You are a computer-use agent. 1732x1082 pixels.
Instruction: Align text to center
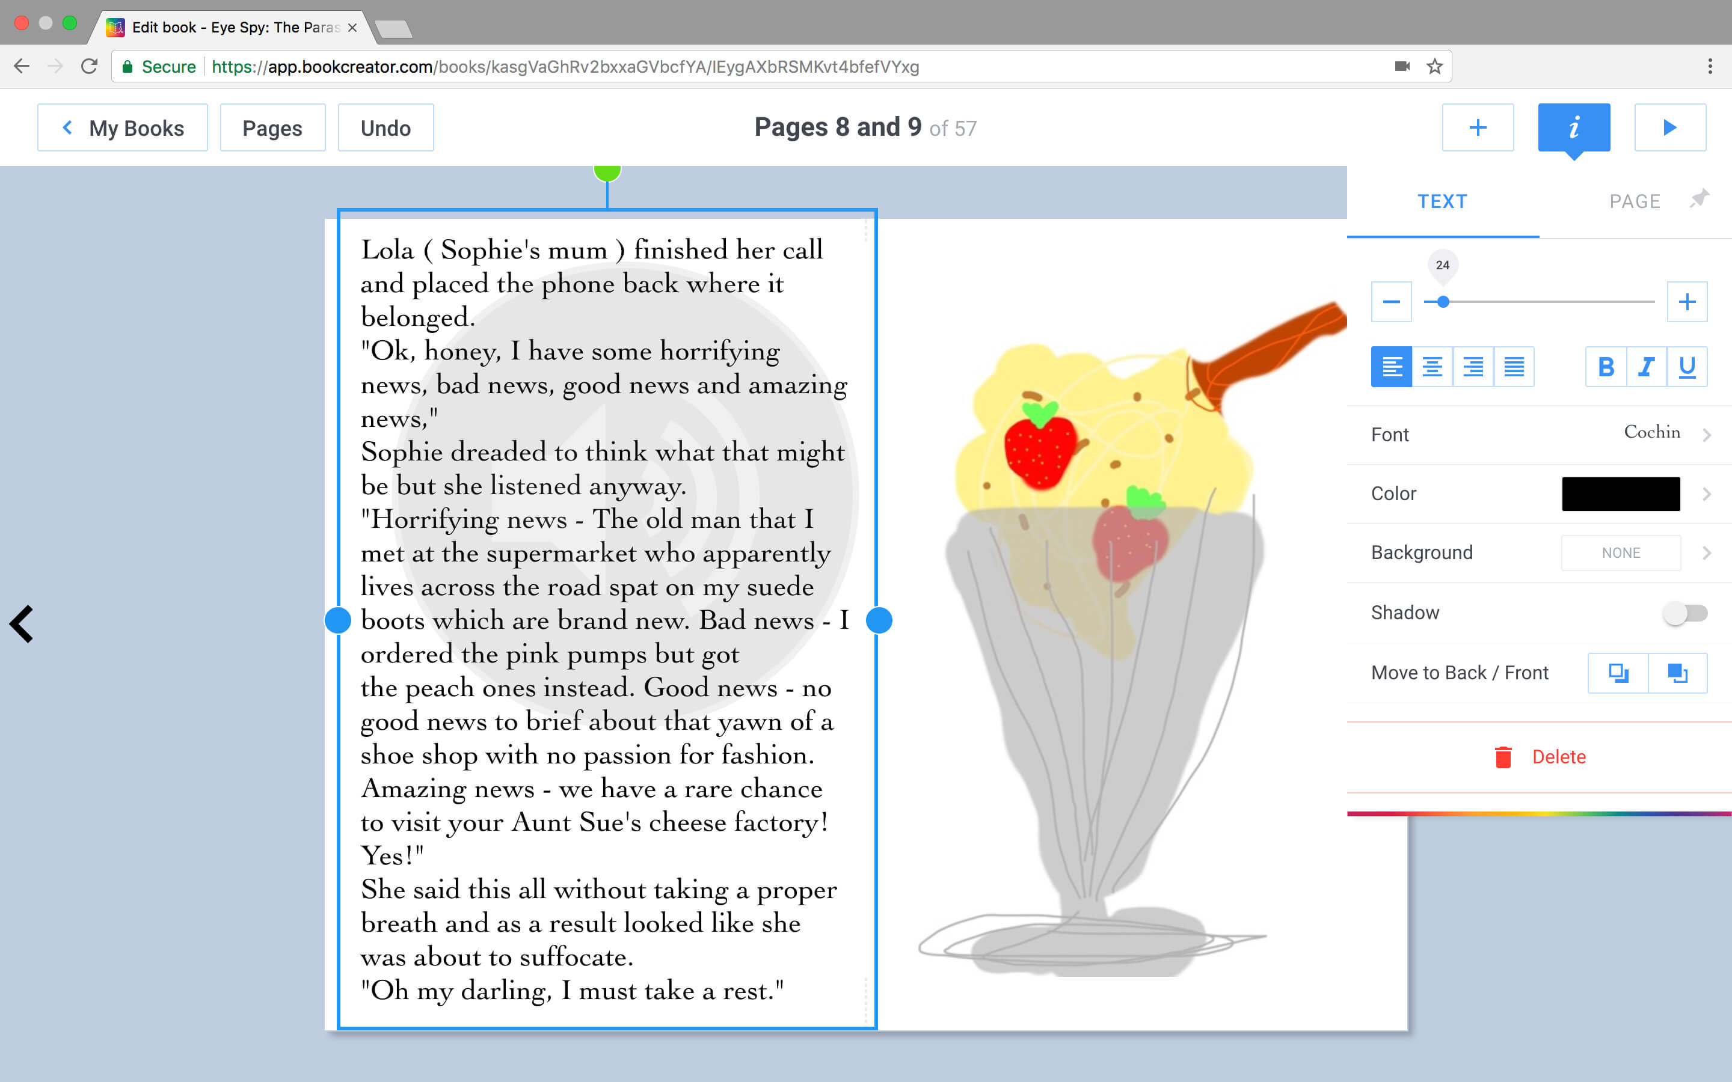coord(1432,367)
